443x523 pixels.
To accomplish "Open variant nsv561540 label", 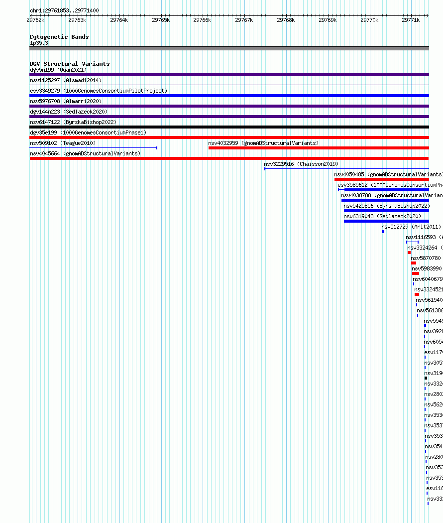I will (429, 300).
